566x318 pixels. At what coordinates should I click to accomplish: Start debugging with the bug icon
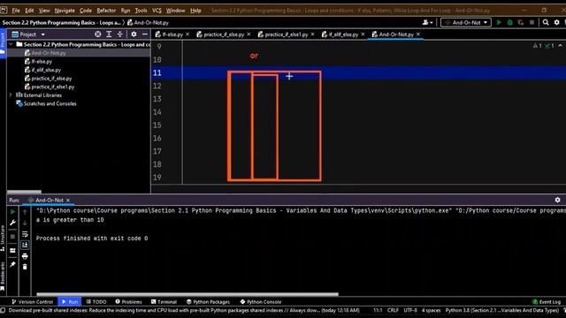pyautogui.click(x=509, y=22)
